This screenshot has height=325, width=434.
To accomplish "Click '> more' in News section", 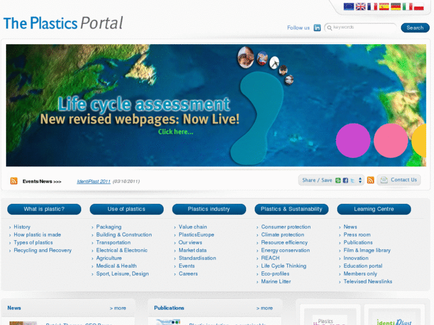I will [118, 308].
